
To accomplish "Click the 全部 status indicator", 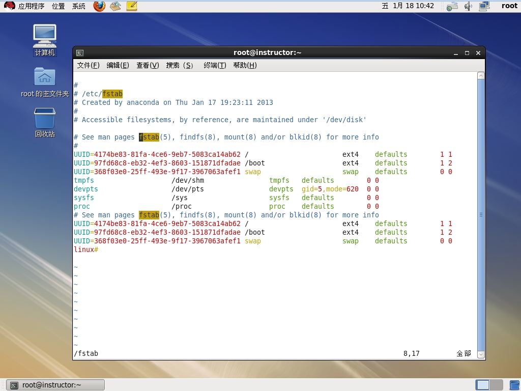I will 464,353.
